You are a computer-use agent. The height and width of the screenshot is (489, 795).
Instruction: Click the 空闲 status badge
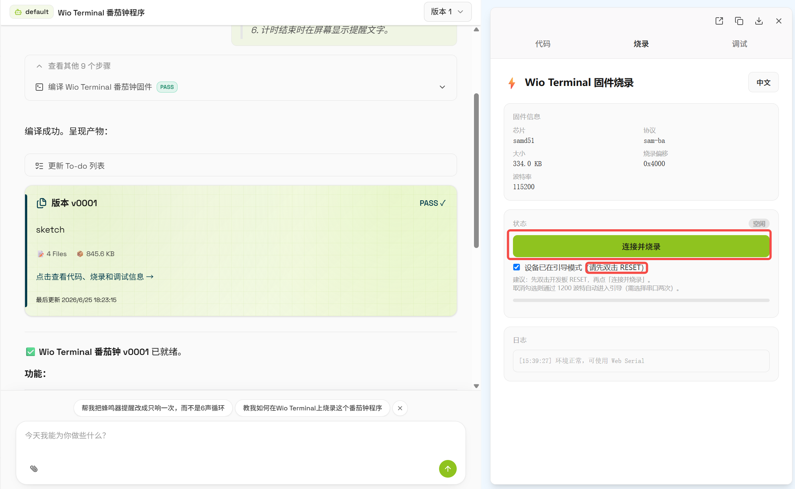759,223
